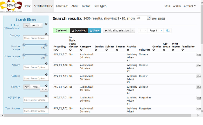The height and width of the screenshot is (125, 203).
Task: Set In Basic SEWA dataset filter to No
Action: 33,25
